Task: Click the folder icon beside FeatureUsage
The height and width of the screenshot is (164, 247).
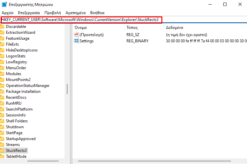Action: coord(2,38)
